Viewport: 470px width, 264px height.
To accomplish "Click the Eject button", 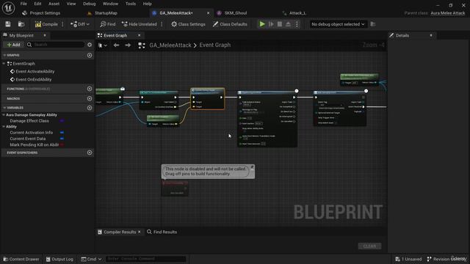I will coord(288,24).
